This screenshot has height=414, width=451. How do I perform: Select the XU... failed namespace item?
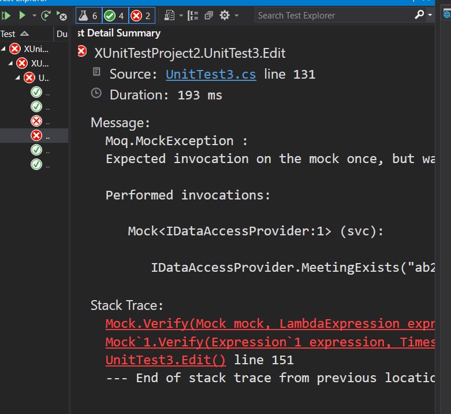point(32,63)
